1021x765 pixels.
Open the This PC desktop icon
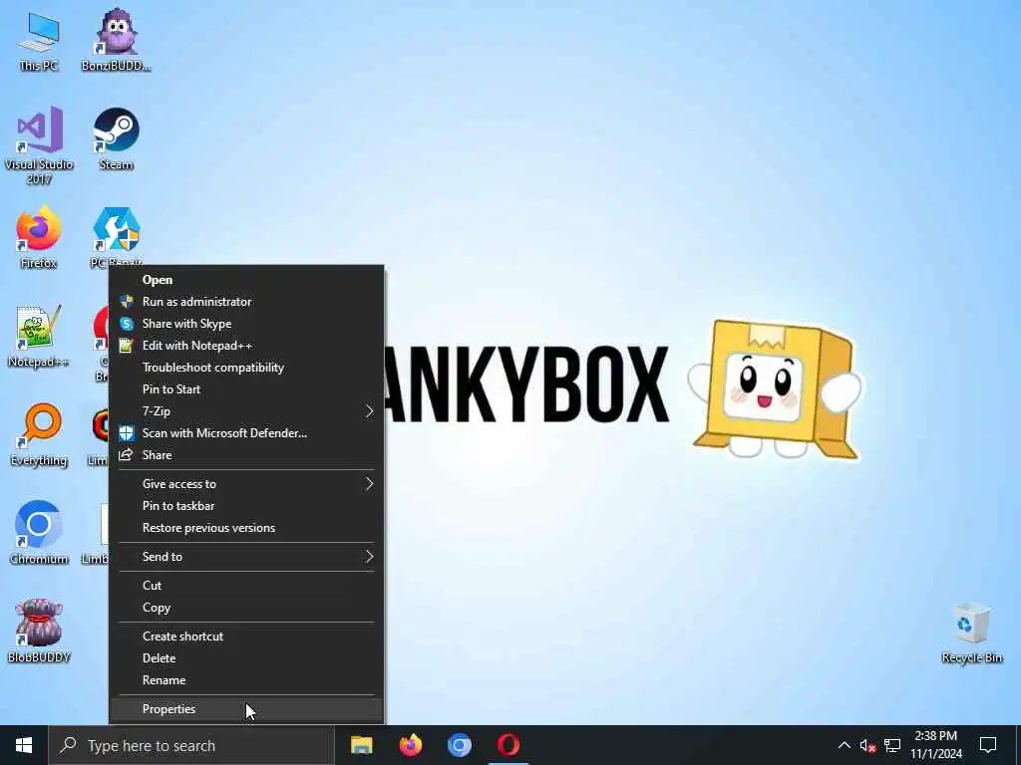(39, 42)
